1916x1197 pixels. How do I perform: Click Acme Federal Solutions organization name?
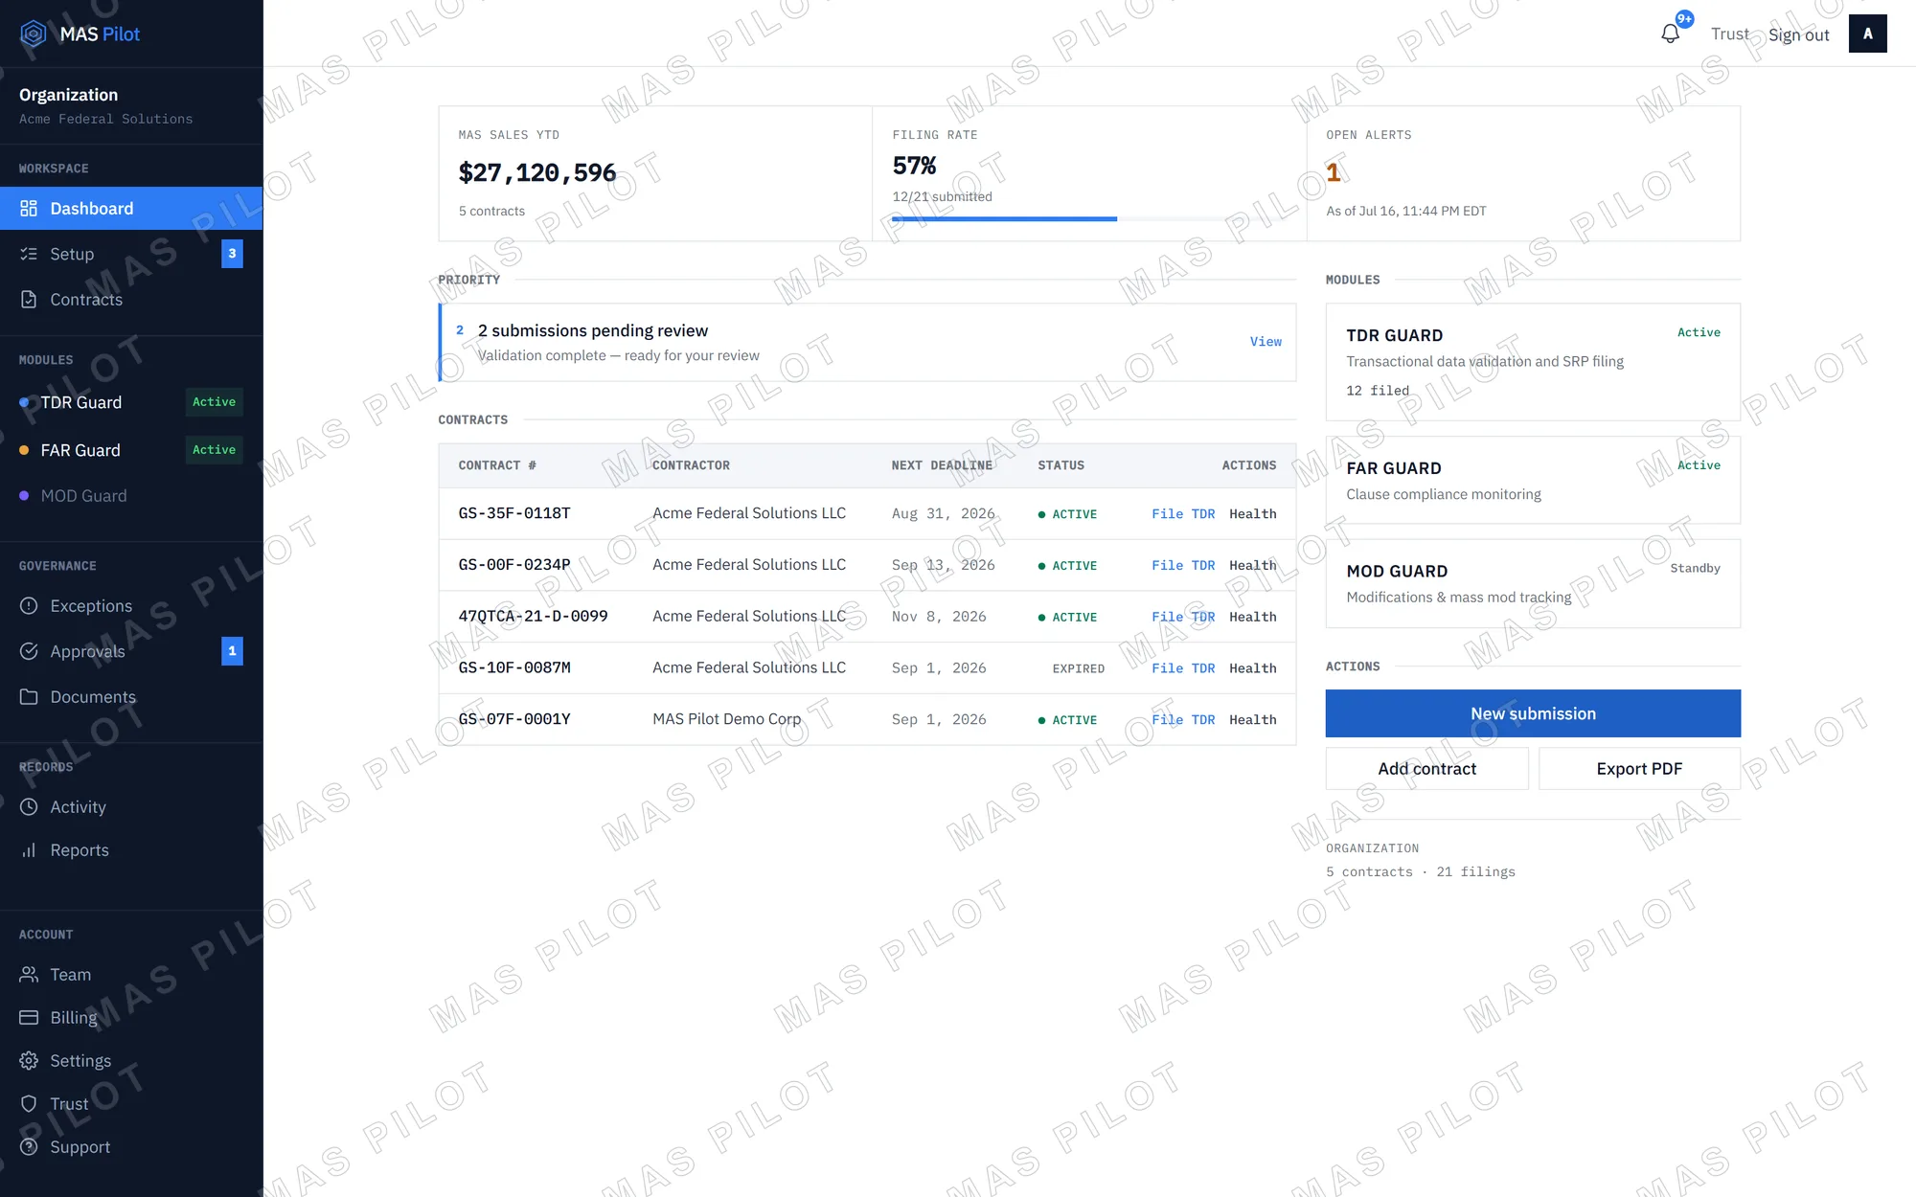point(105,119)
